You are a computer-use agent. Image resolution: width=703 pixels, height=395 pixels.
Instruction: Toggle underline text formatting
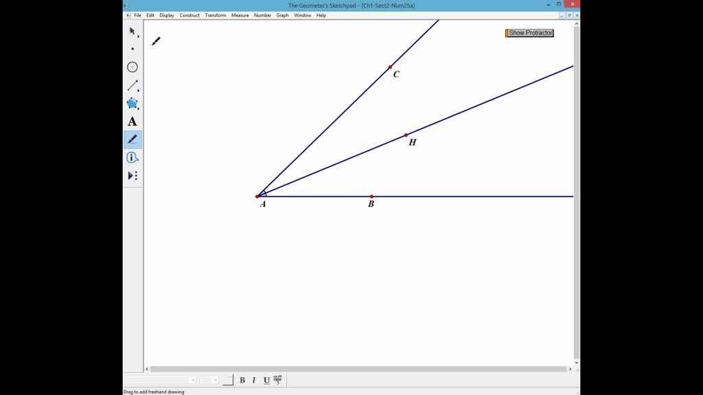coord(265,379)
